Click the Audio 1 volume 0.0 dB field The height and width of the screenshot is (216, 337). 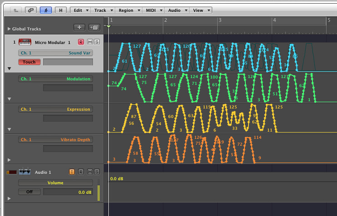pyautogui.click(x=68, y=192)
